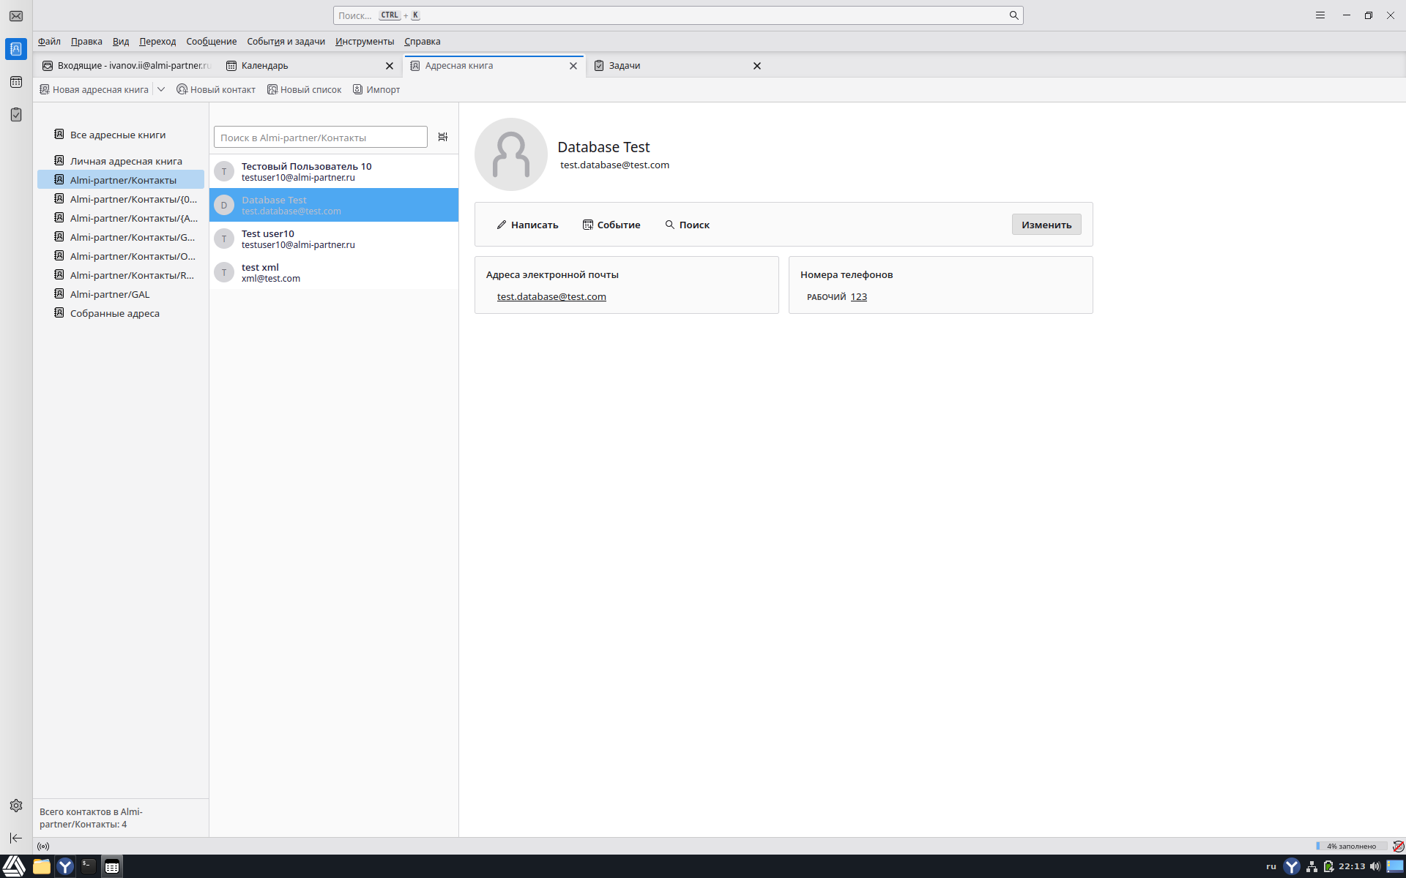Open the События и задачи menu
The width and height of the screenshot is (1406, 878).
click(286, 42)
